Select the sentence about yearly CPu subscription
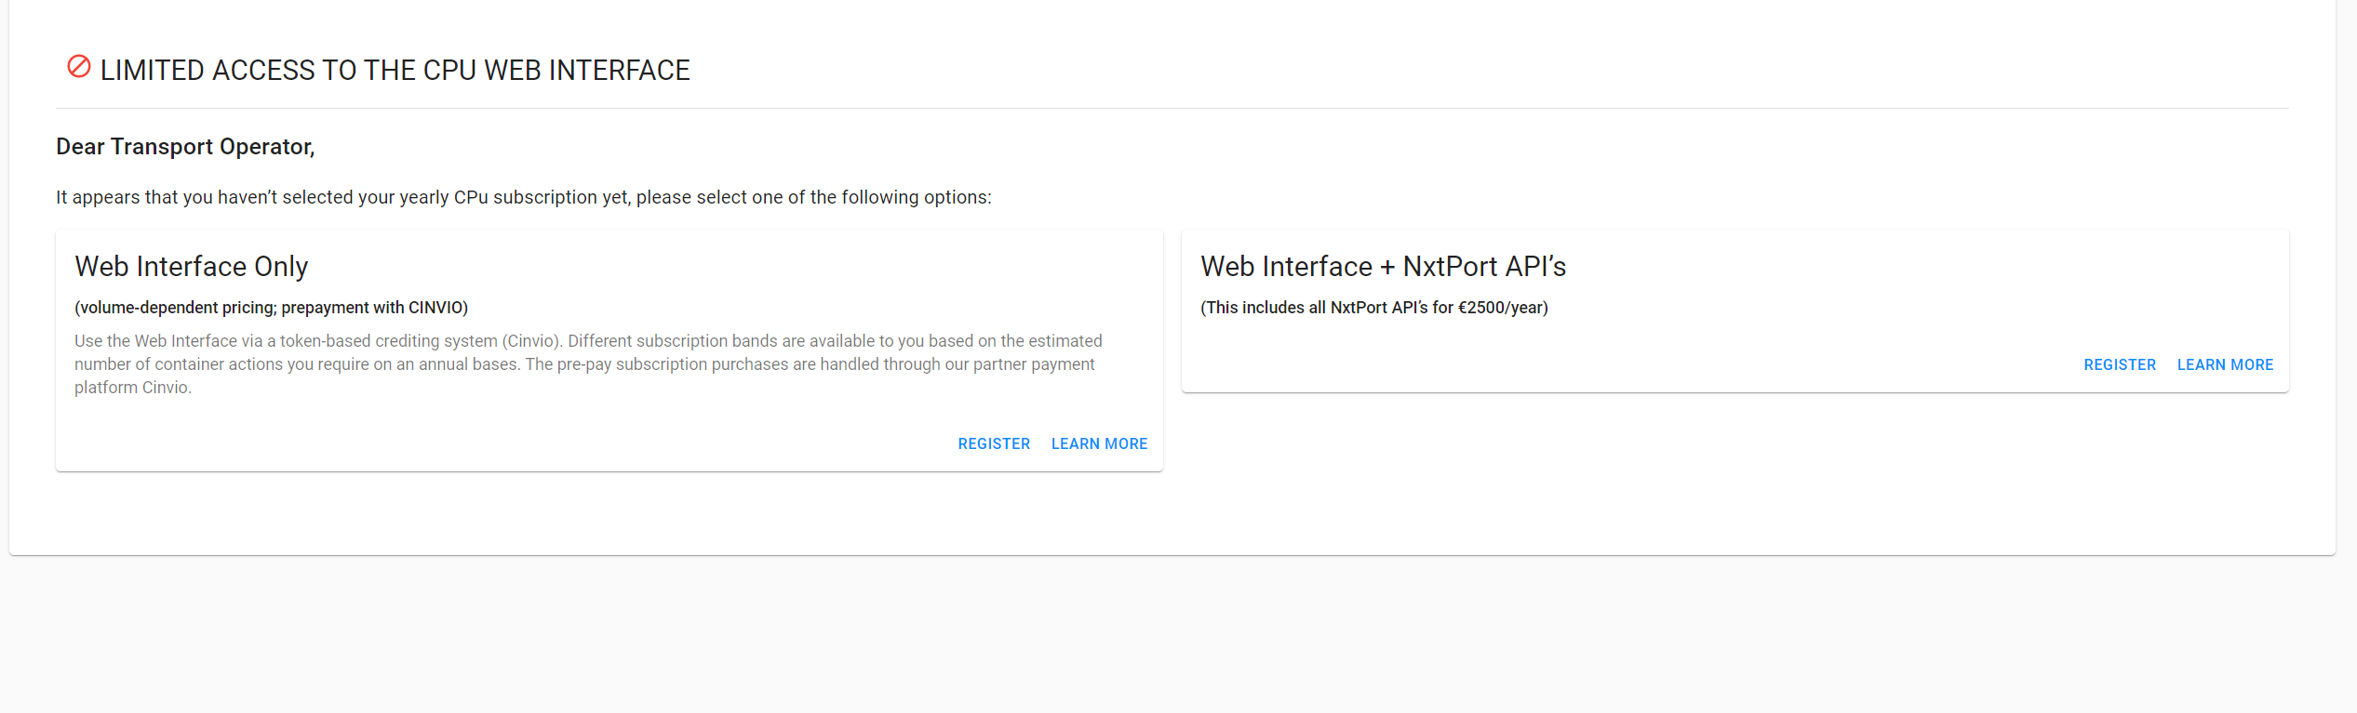The height and width of the screenshot is (713, 2357). tap(523, 198)
